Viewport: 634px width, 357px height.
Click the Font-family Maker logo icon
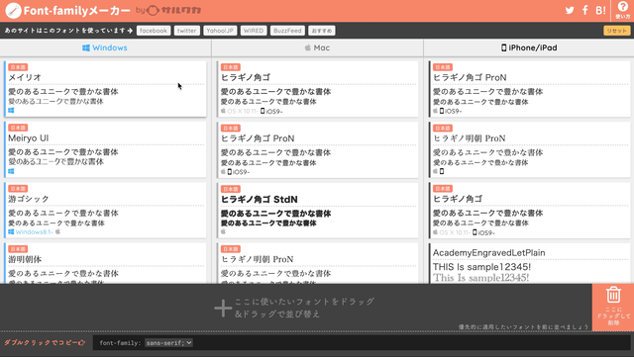(13, 11)
